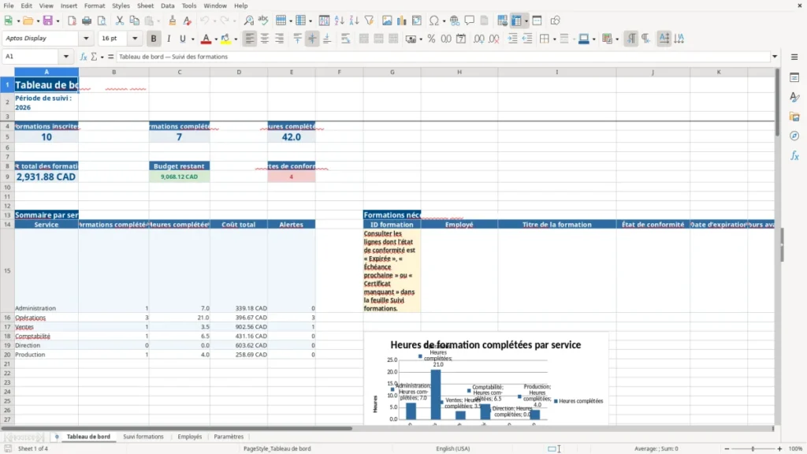The width and height of the screenshot is (807, 454).
Task: Click the Clone Formatting paintbrush icon
Action: click(x=173, y=20)
